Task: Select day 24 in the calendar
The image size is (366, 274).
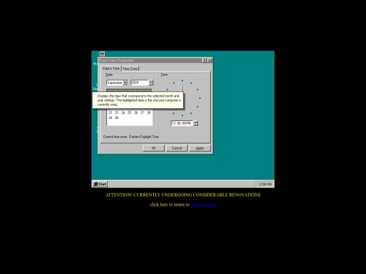Action: pos(123,113)
